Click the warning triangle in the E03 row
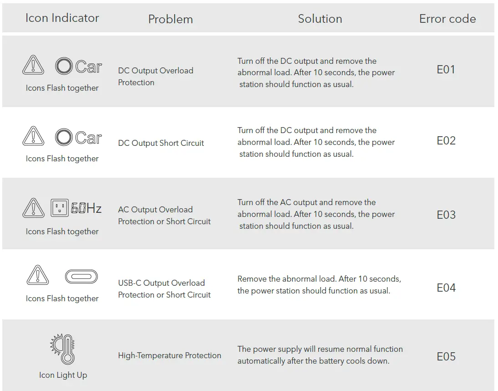This screenshot has height=391, width=498. (33, 208)
